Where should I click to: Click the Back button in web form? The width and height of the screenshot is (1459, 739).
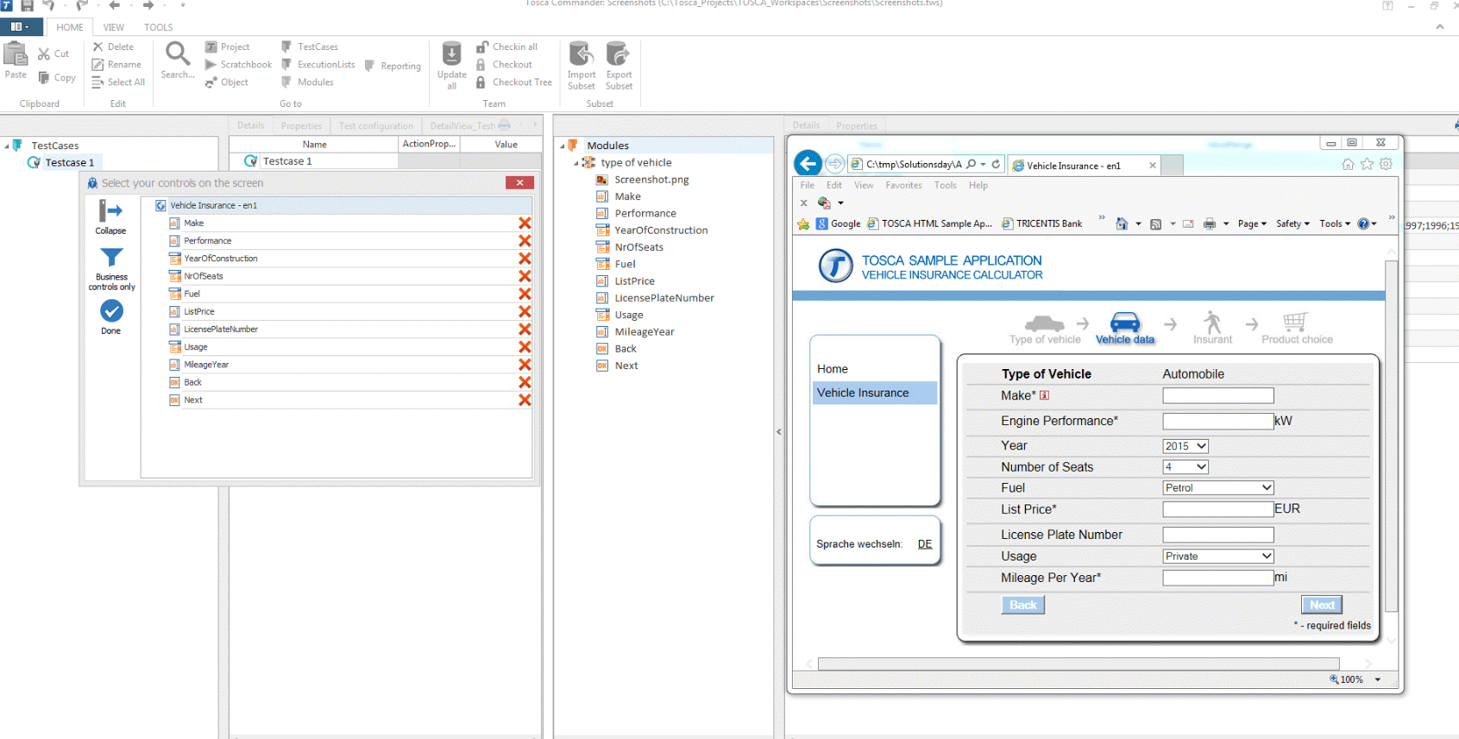pos(1023,605)
